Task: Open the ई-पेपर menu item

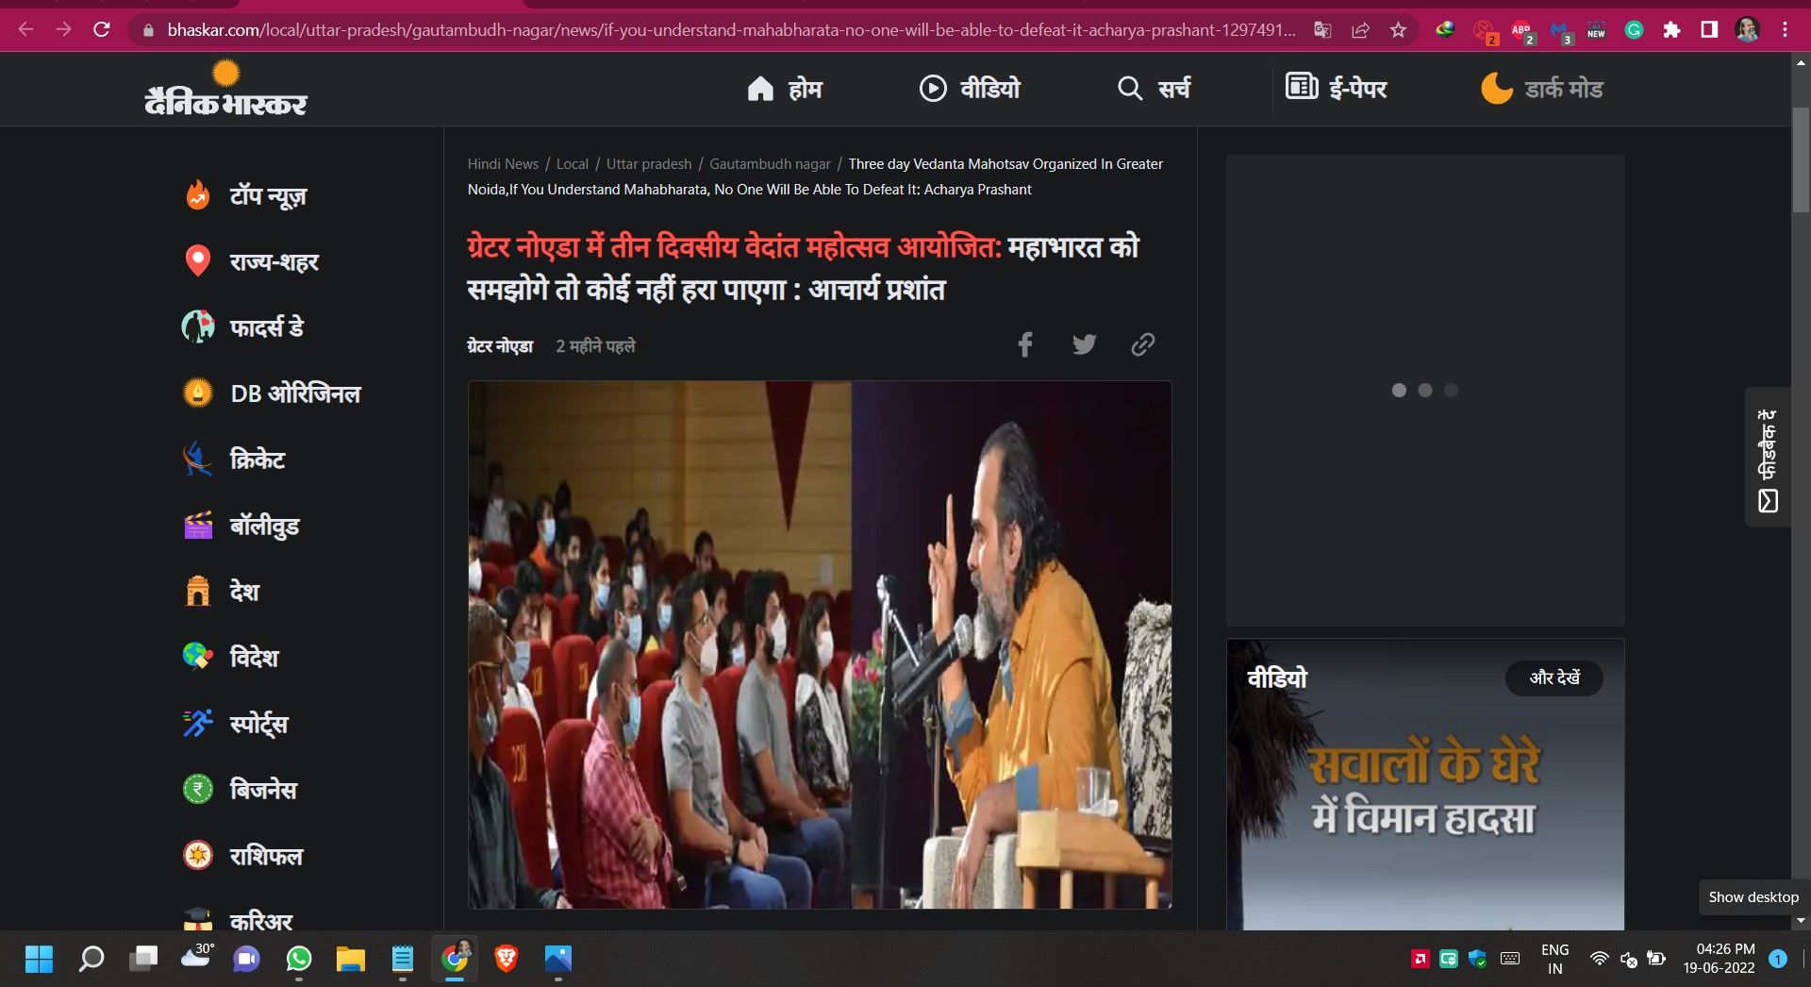Action: click(x=1337, y=89)
